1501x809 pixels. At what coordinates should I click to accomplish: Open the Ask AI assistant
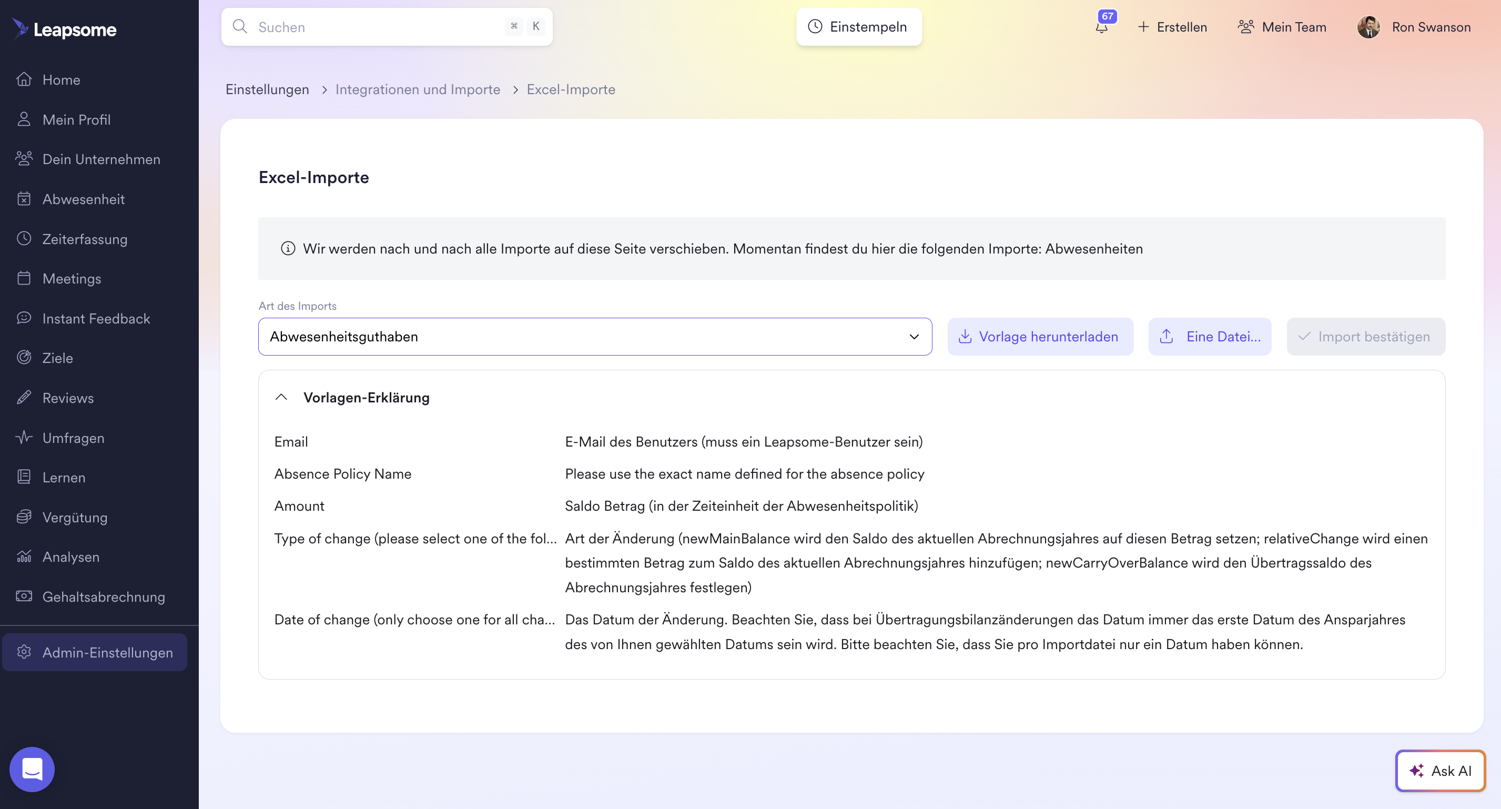tap(1440, 771)
